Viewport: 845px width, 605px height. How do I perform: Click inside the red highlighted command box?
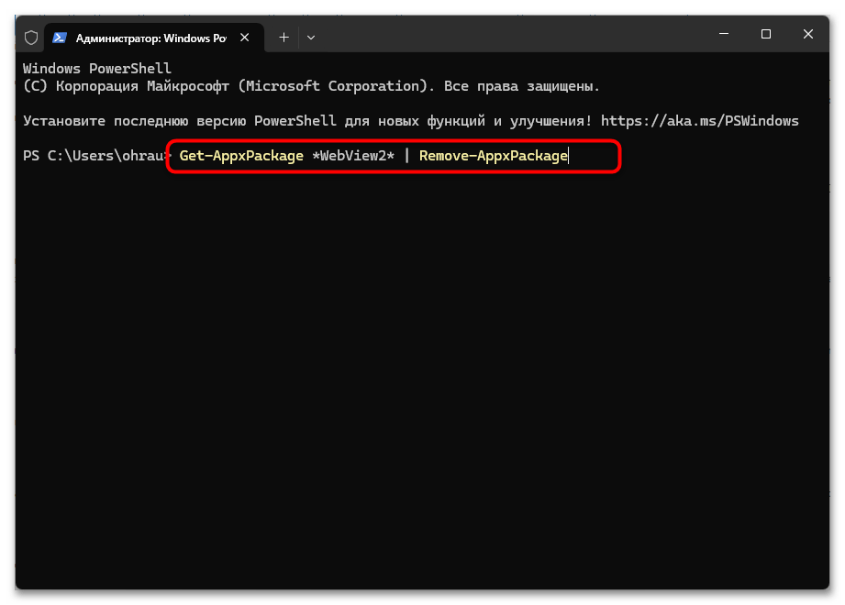click(x=393, y=156)
